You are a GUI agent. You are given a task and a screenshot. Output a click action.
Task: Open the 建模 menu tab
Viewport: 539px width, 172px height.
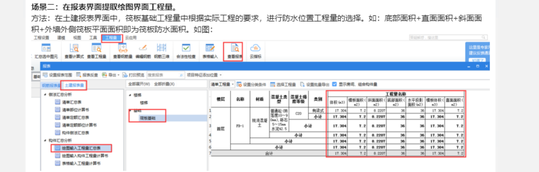(x=61, y=37)
